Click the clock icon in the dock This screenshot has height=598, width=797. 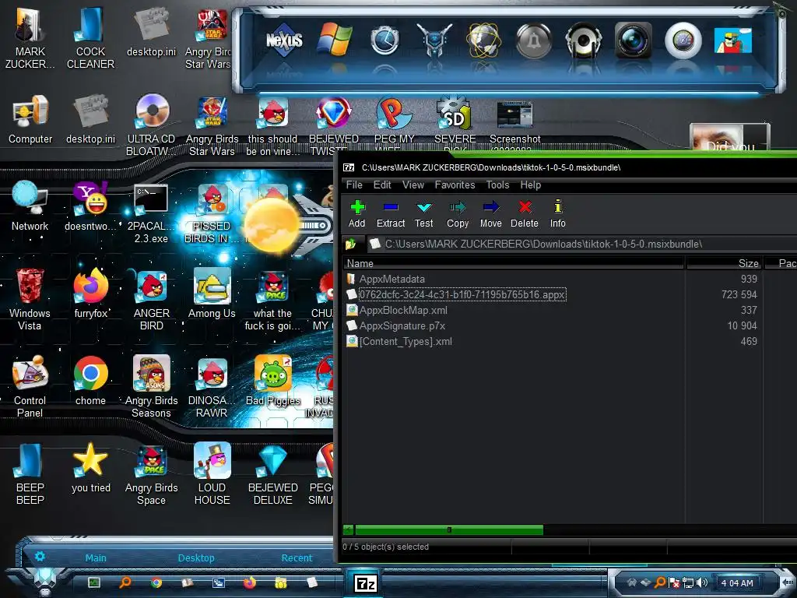(384, 40)
